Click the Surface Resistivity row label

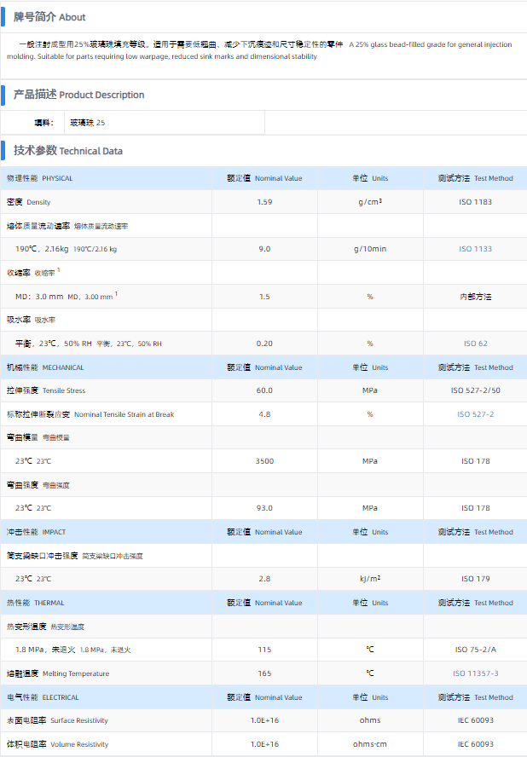click(x=57, y=720)
